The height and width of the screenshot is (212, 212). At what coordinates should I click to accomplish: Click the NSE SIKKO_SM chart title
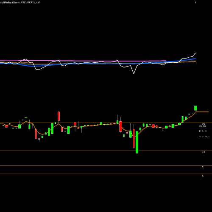(30, 3)
